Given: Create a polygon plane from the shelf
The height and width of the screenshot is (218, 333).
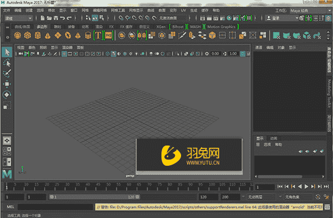Looking at the screenshot, I should click(58, 35).
